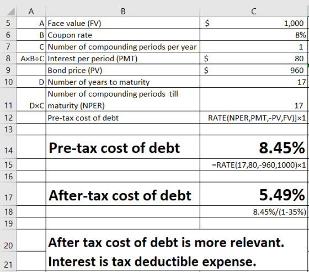The width and height of the screenshot is (309, 272).
Task: Select row 5 header
Action: coord(8,23)
